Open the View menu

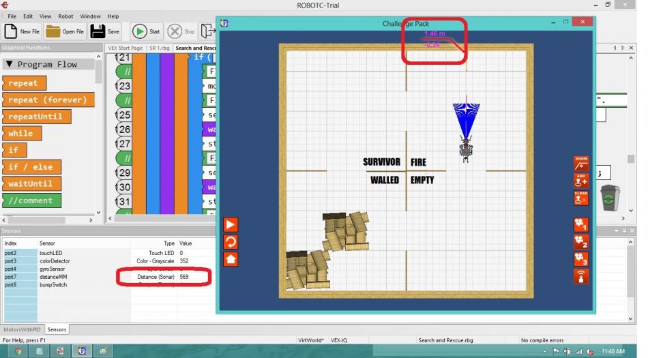[45, 16]
